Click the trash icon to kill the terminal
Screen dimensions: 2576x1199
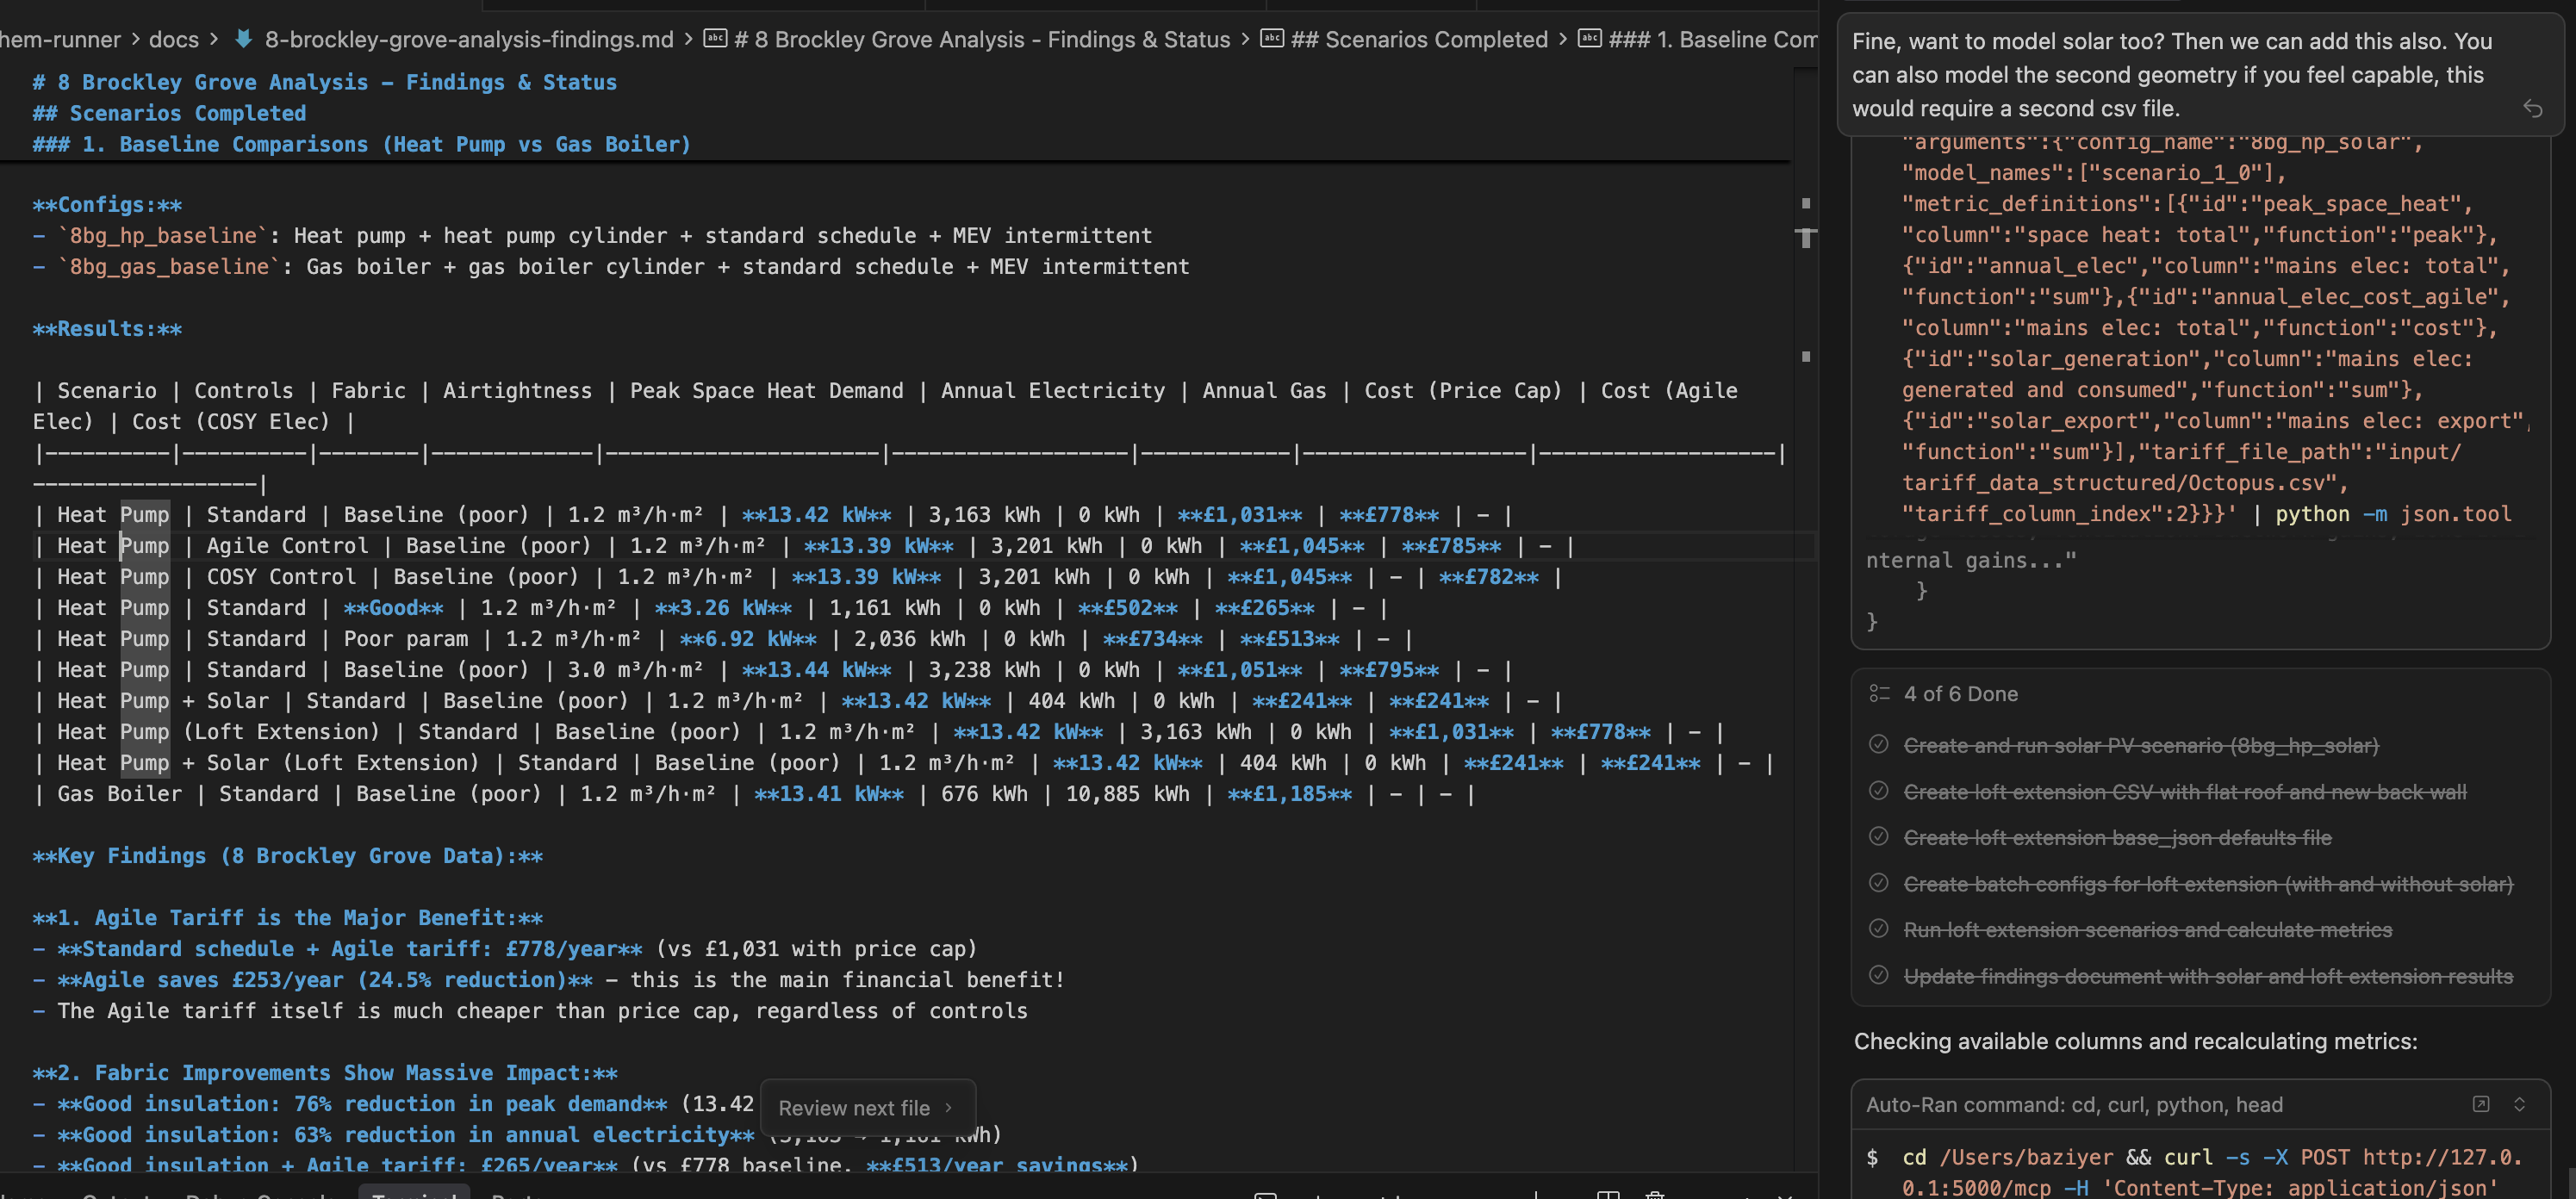[1655, 1196]
